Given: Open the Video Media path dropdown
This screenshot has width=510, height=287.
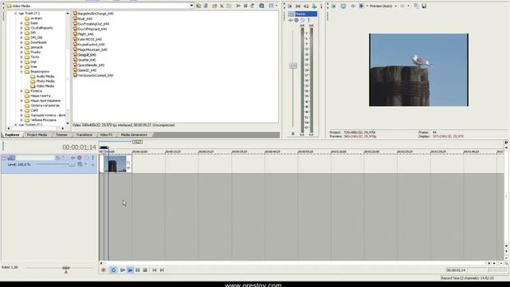Looking at the screenshot, I should pos(191,6).
